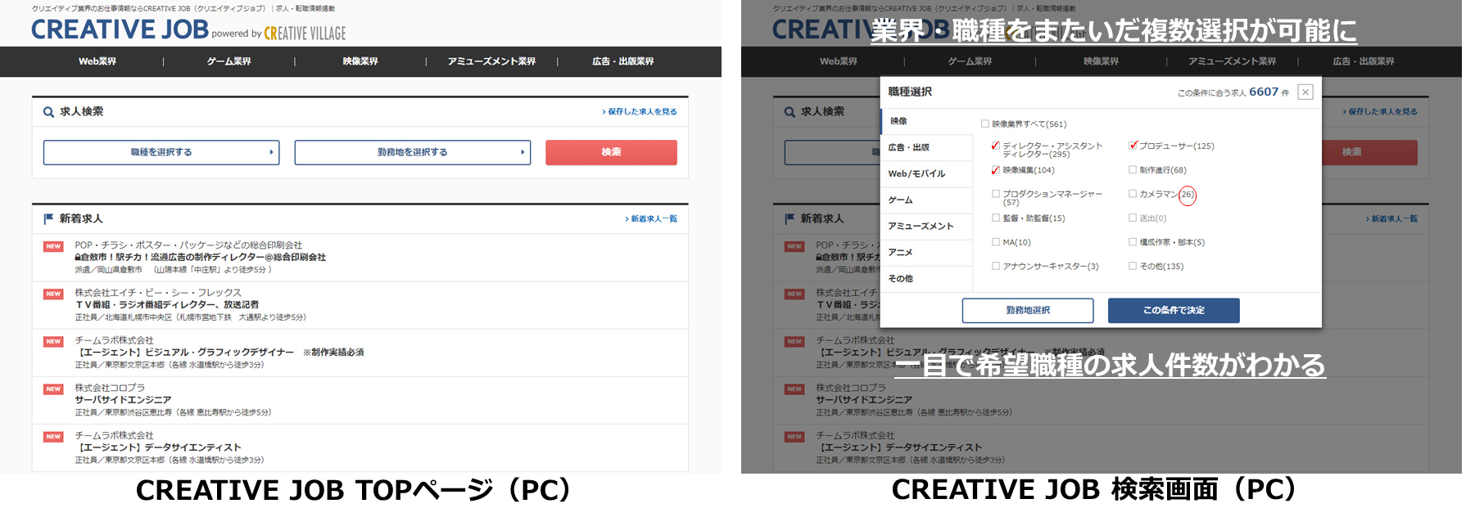Click the magnifier icon beside 求人検索 on TOPページ
This screenshot has height=526, width=1484.
(48, 112)
